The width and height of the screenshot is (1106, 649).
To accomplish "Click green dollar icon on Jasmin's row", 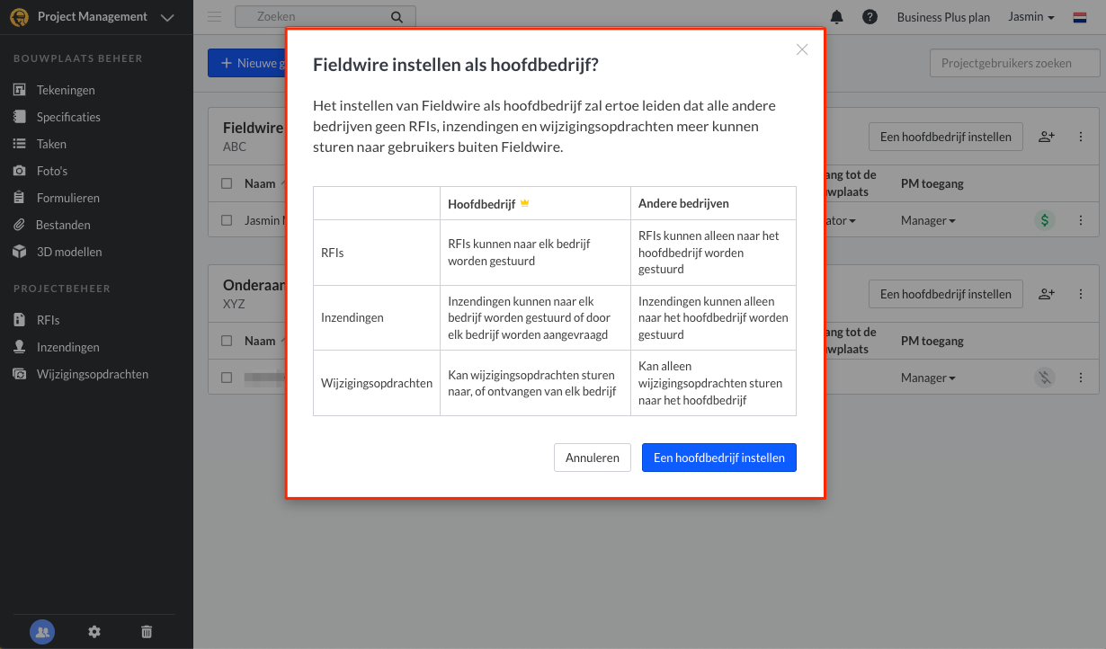I will pos(1044,220).
